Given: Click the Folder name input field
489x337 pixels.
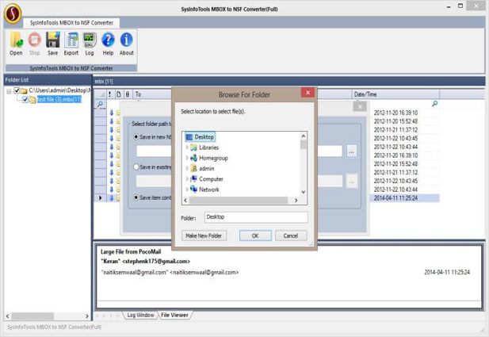Looking at the screenshot, I should coord(256,217).
